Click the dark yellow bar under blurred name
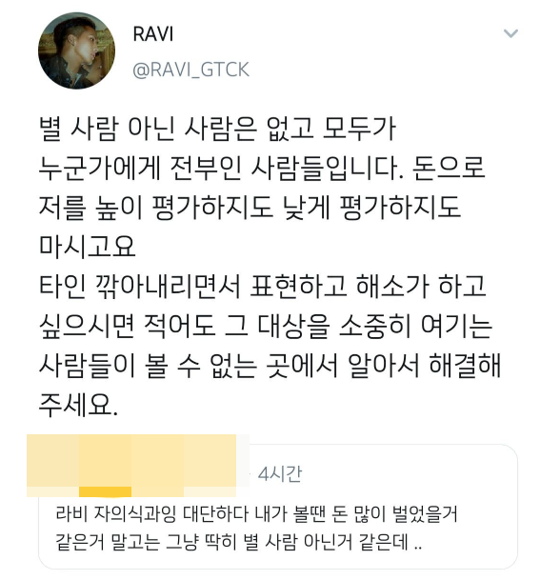 click(106, 491)
